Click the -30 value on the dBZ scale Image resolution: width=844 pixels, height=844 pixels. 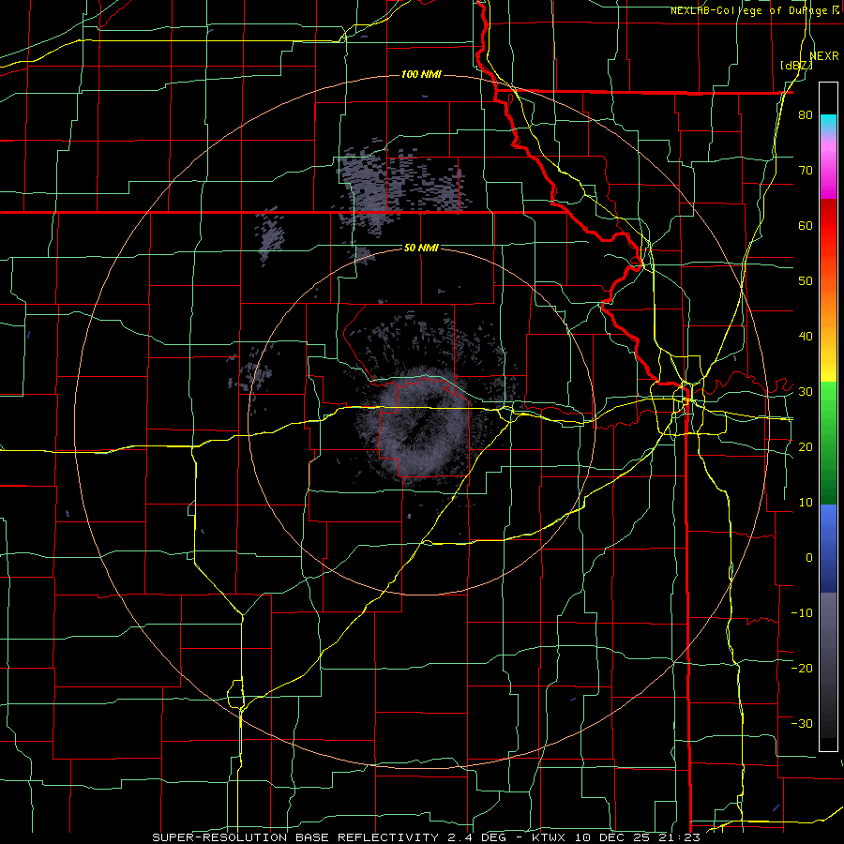802,723
